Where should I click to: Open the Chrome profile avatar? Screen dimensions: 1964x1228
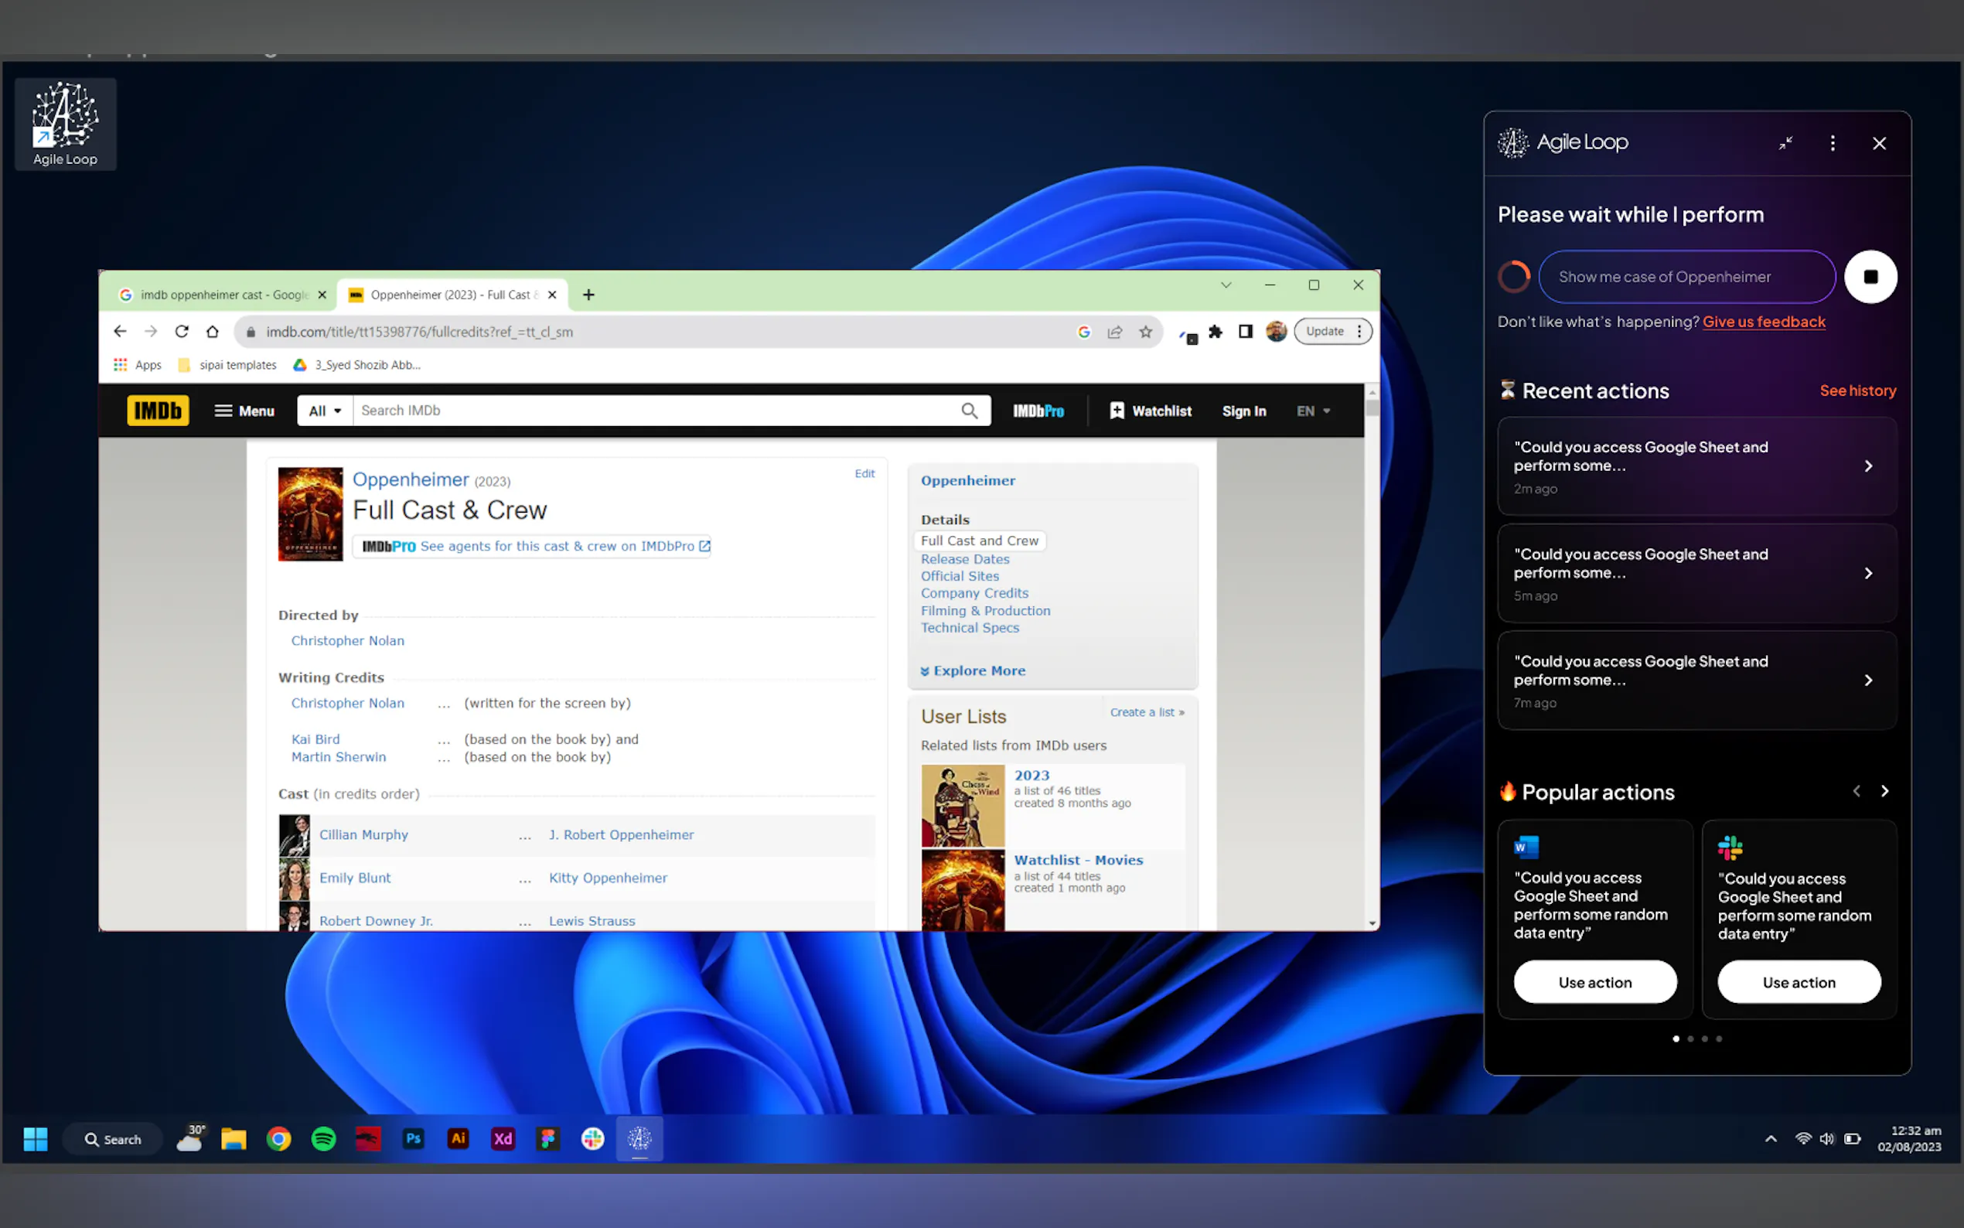(x=1277, y=332)
